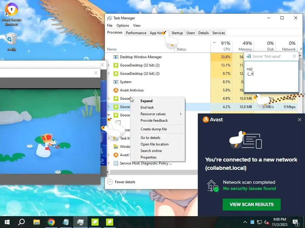The image size is (305, 228).
Task: Collapse Task Manager with Fewer details
Action: click(122, 182)
